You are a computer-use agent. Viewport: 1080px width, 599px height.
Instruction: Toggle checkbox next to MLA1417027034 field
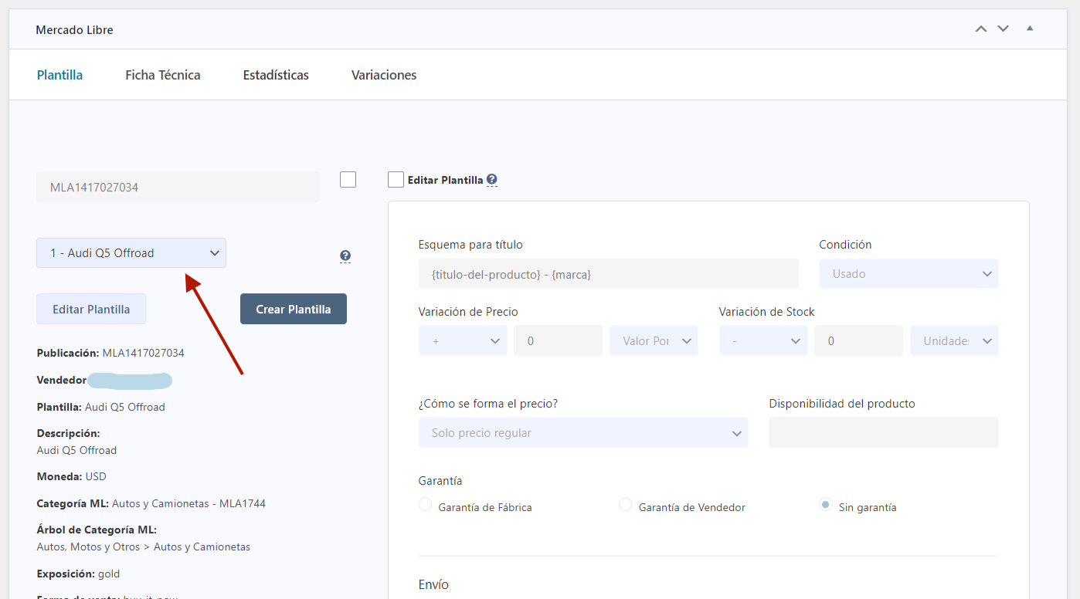click(348, 180)
